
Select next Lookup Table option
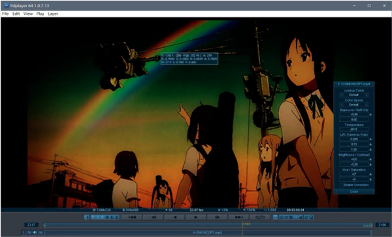[x=367, y=95]
